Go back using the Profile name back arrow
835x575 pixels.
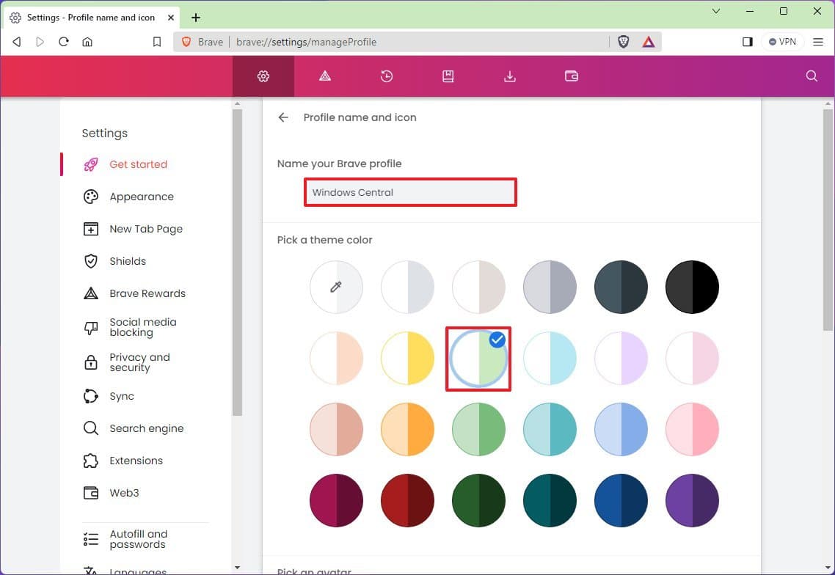click(283, 117)
